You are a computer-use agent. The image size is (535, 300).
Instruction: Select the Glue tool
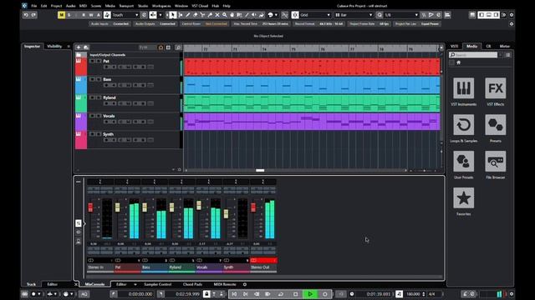coord(210,15)
